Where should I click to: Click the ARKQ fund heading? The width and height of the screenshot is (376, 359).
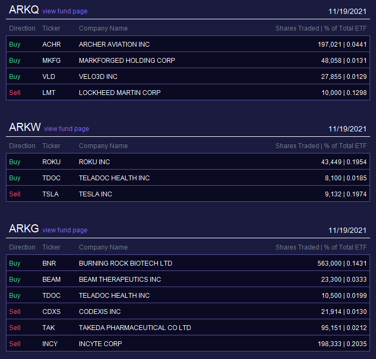(x=24, y=10)
